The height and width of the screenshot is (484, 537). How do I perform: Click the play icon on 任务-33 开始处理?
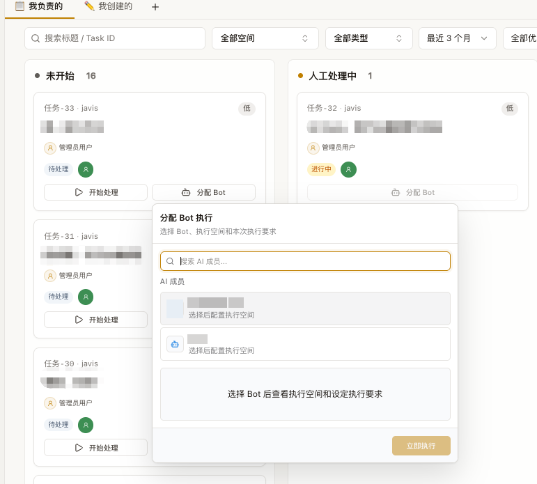click(79, 192)
